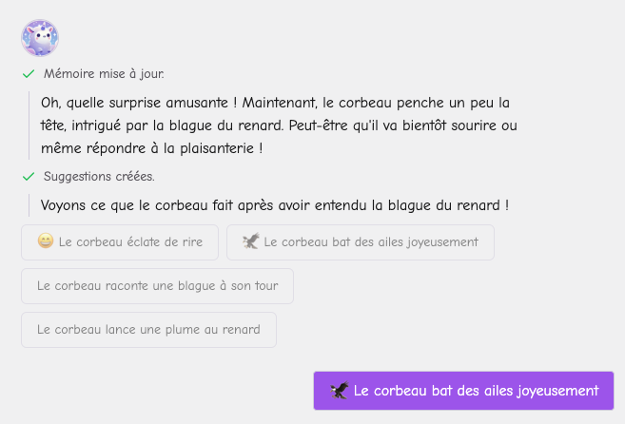625x424 pixels.
Task: Choose "Le corbeau lance une plume au renard"
Action: (148, 330)
